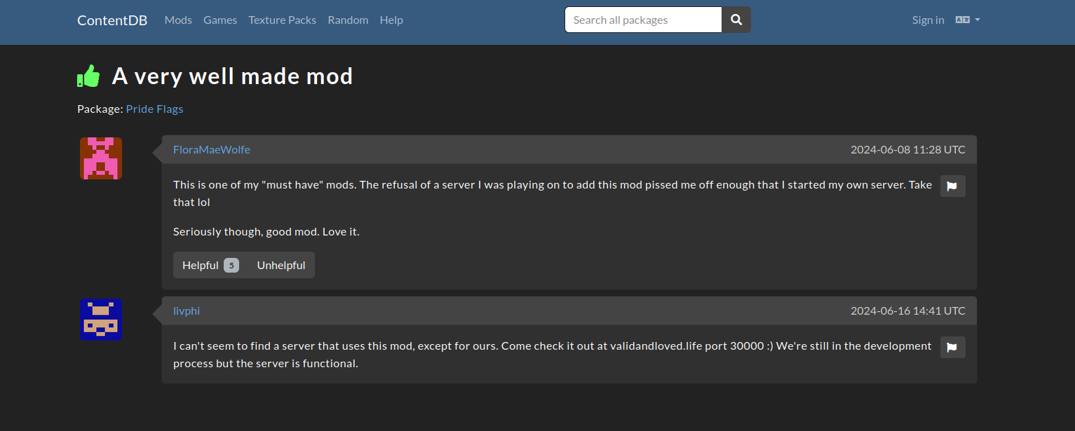The image size is (1075, 431).
Task: Click the search magnifier button
Action: click(x=736, y=20)
